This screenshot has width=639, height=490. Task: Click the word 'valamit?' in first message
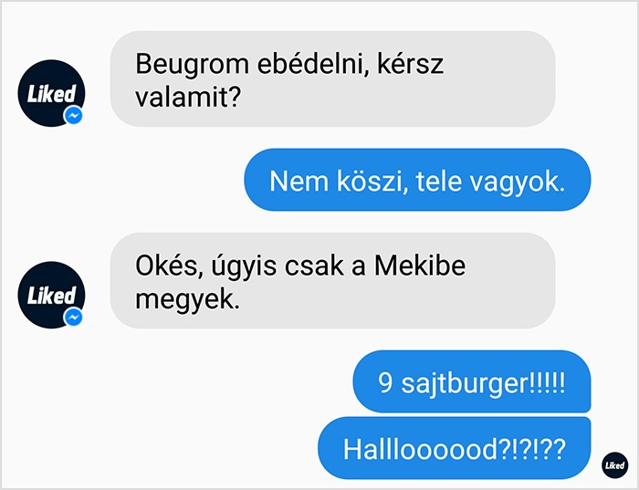point(188,98)
